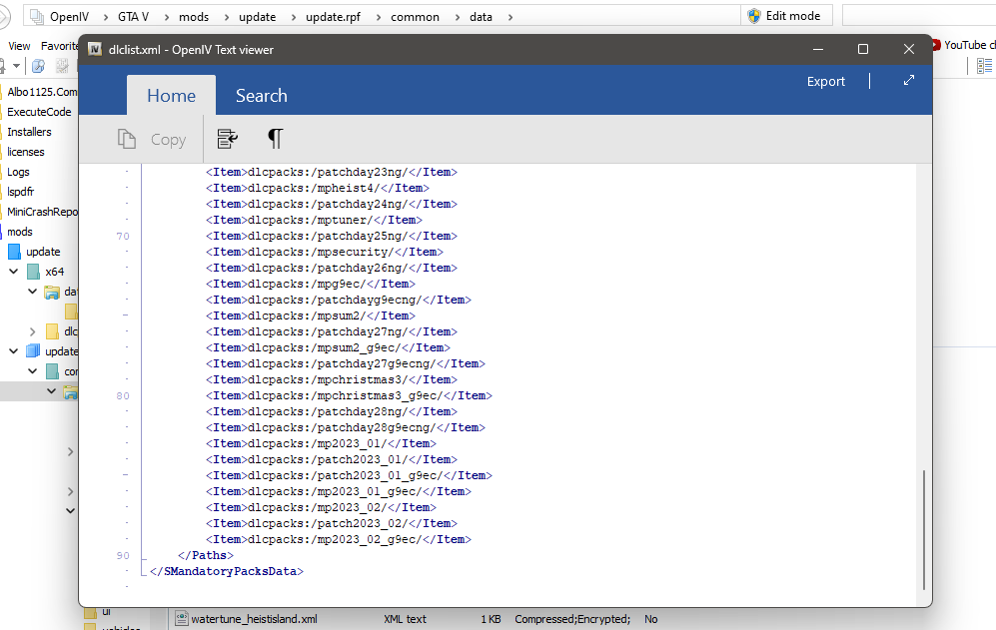
Task: Toggle show whitespace pilcrow icon
Action: click(275, 139)
